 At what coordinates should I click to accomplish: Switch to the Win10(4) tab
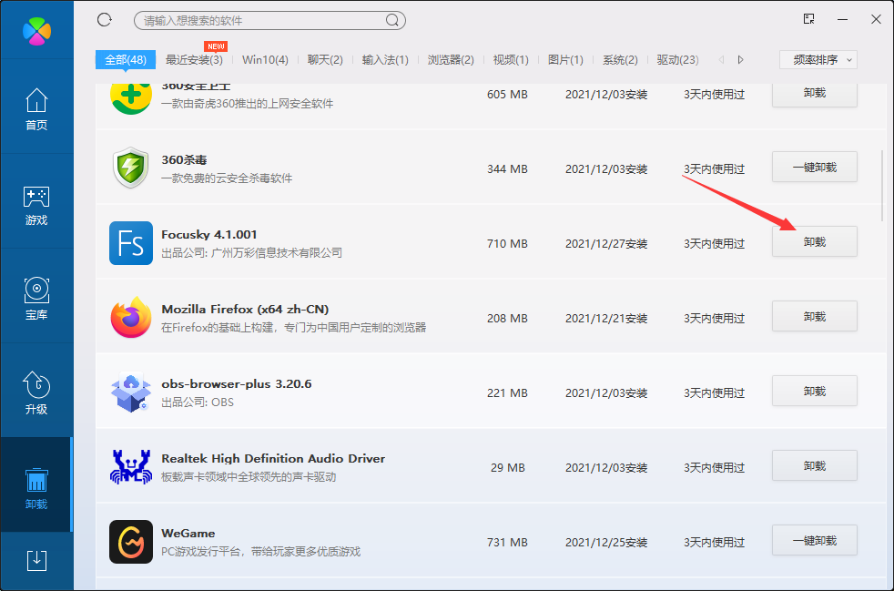point(265,60)
